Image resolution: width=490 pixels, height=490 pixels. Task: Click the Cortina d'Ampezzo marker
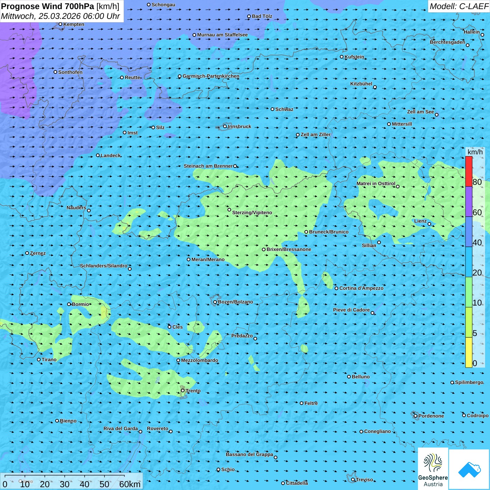(336, 288)
